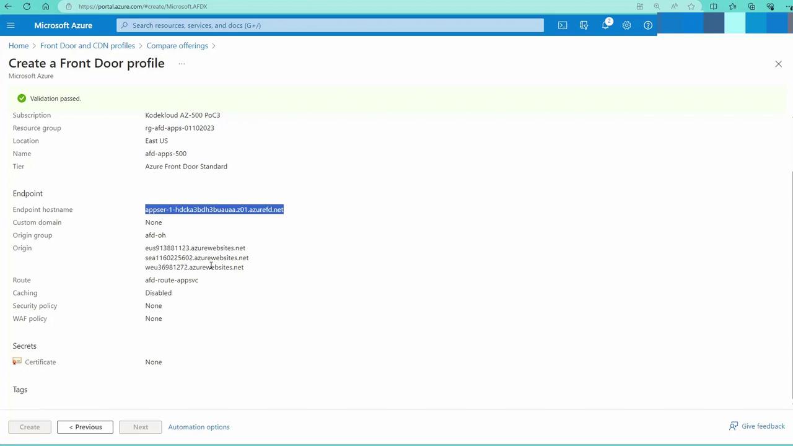
Task: Click the Kodekloud AZ-500 PoC3 subscription value
Action: click(183, 115)
